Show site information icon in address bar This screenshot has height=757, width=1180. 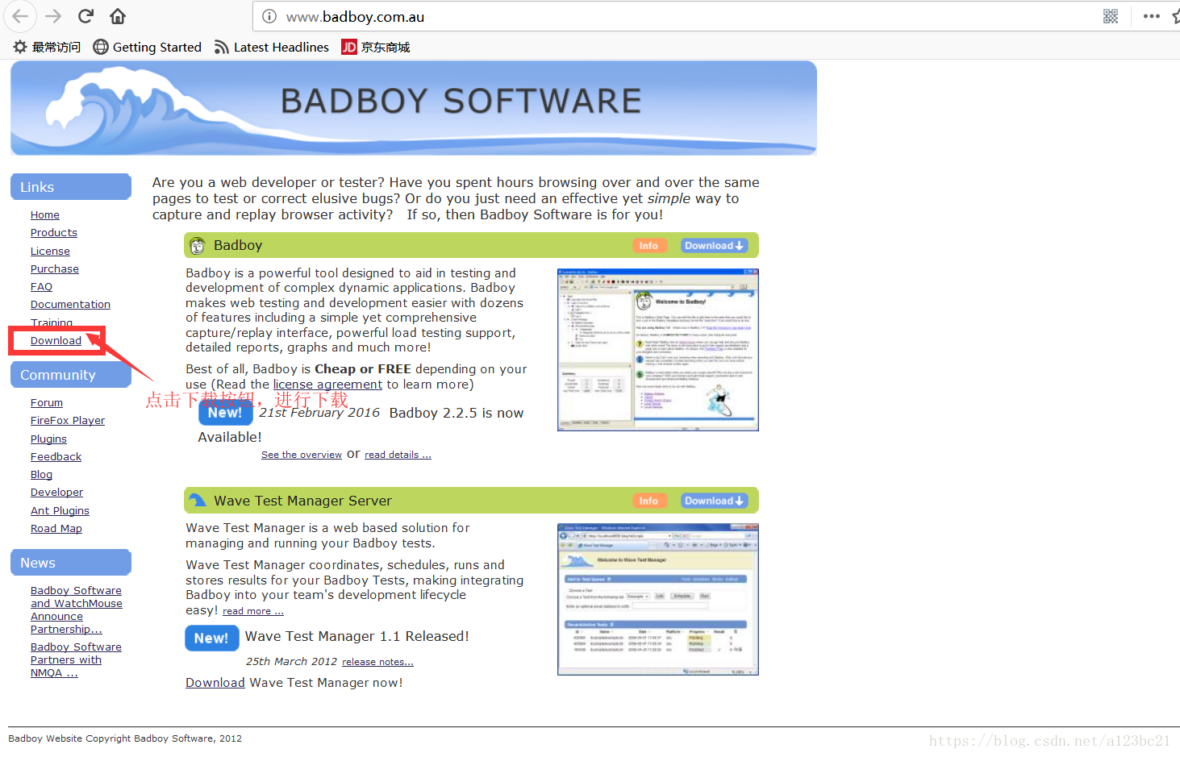[x=269, y=16]
